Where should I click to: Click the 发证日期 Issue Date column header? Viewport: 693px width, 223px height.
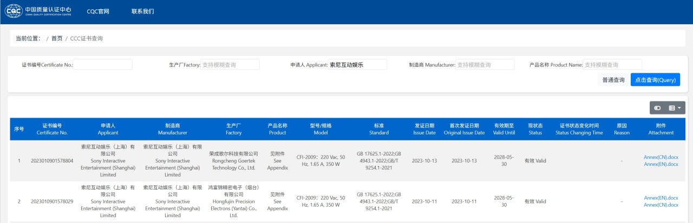point(424,129)
